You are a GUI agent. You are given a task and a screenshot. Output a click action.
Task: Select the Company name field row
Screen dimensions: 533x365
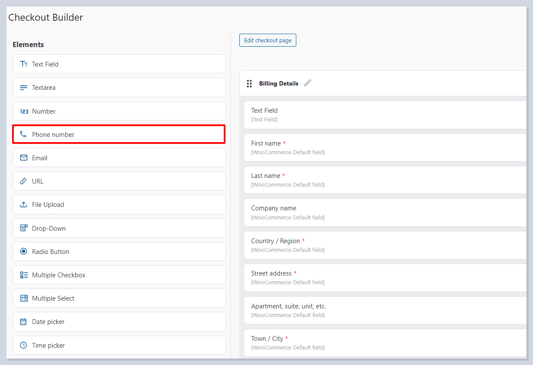pyautogui.click(x=384, y=213)
